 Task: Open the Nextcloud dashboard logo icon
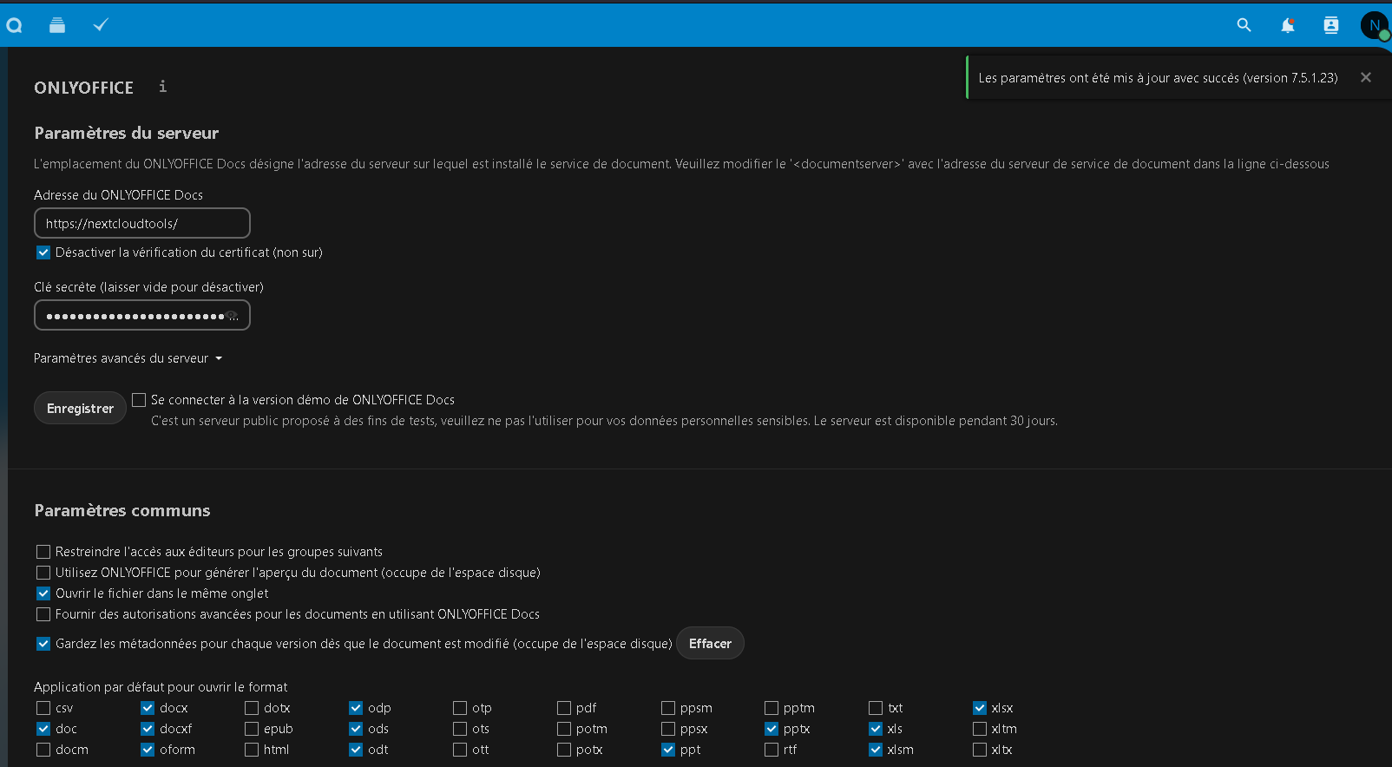coord(14,26)
